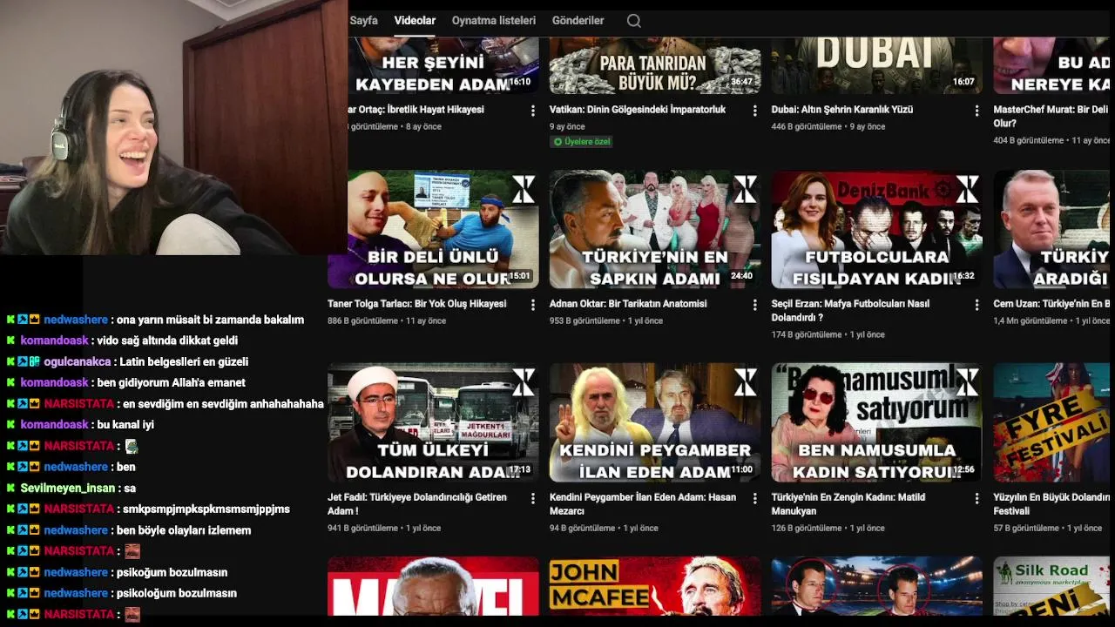Open three-dot menu for Taner Tolga Tarlacı video
The image size is (1115, 627).
(533, 305)
